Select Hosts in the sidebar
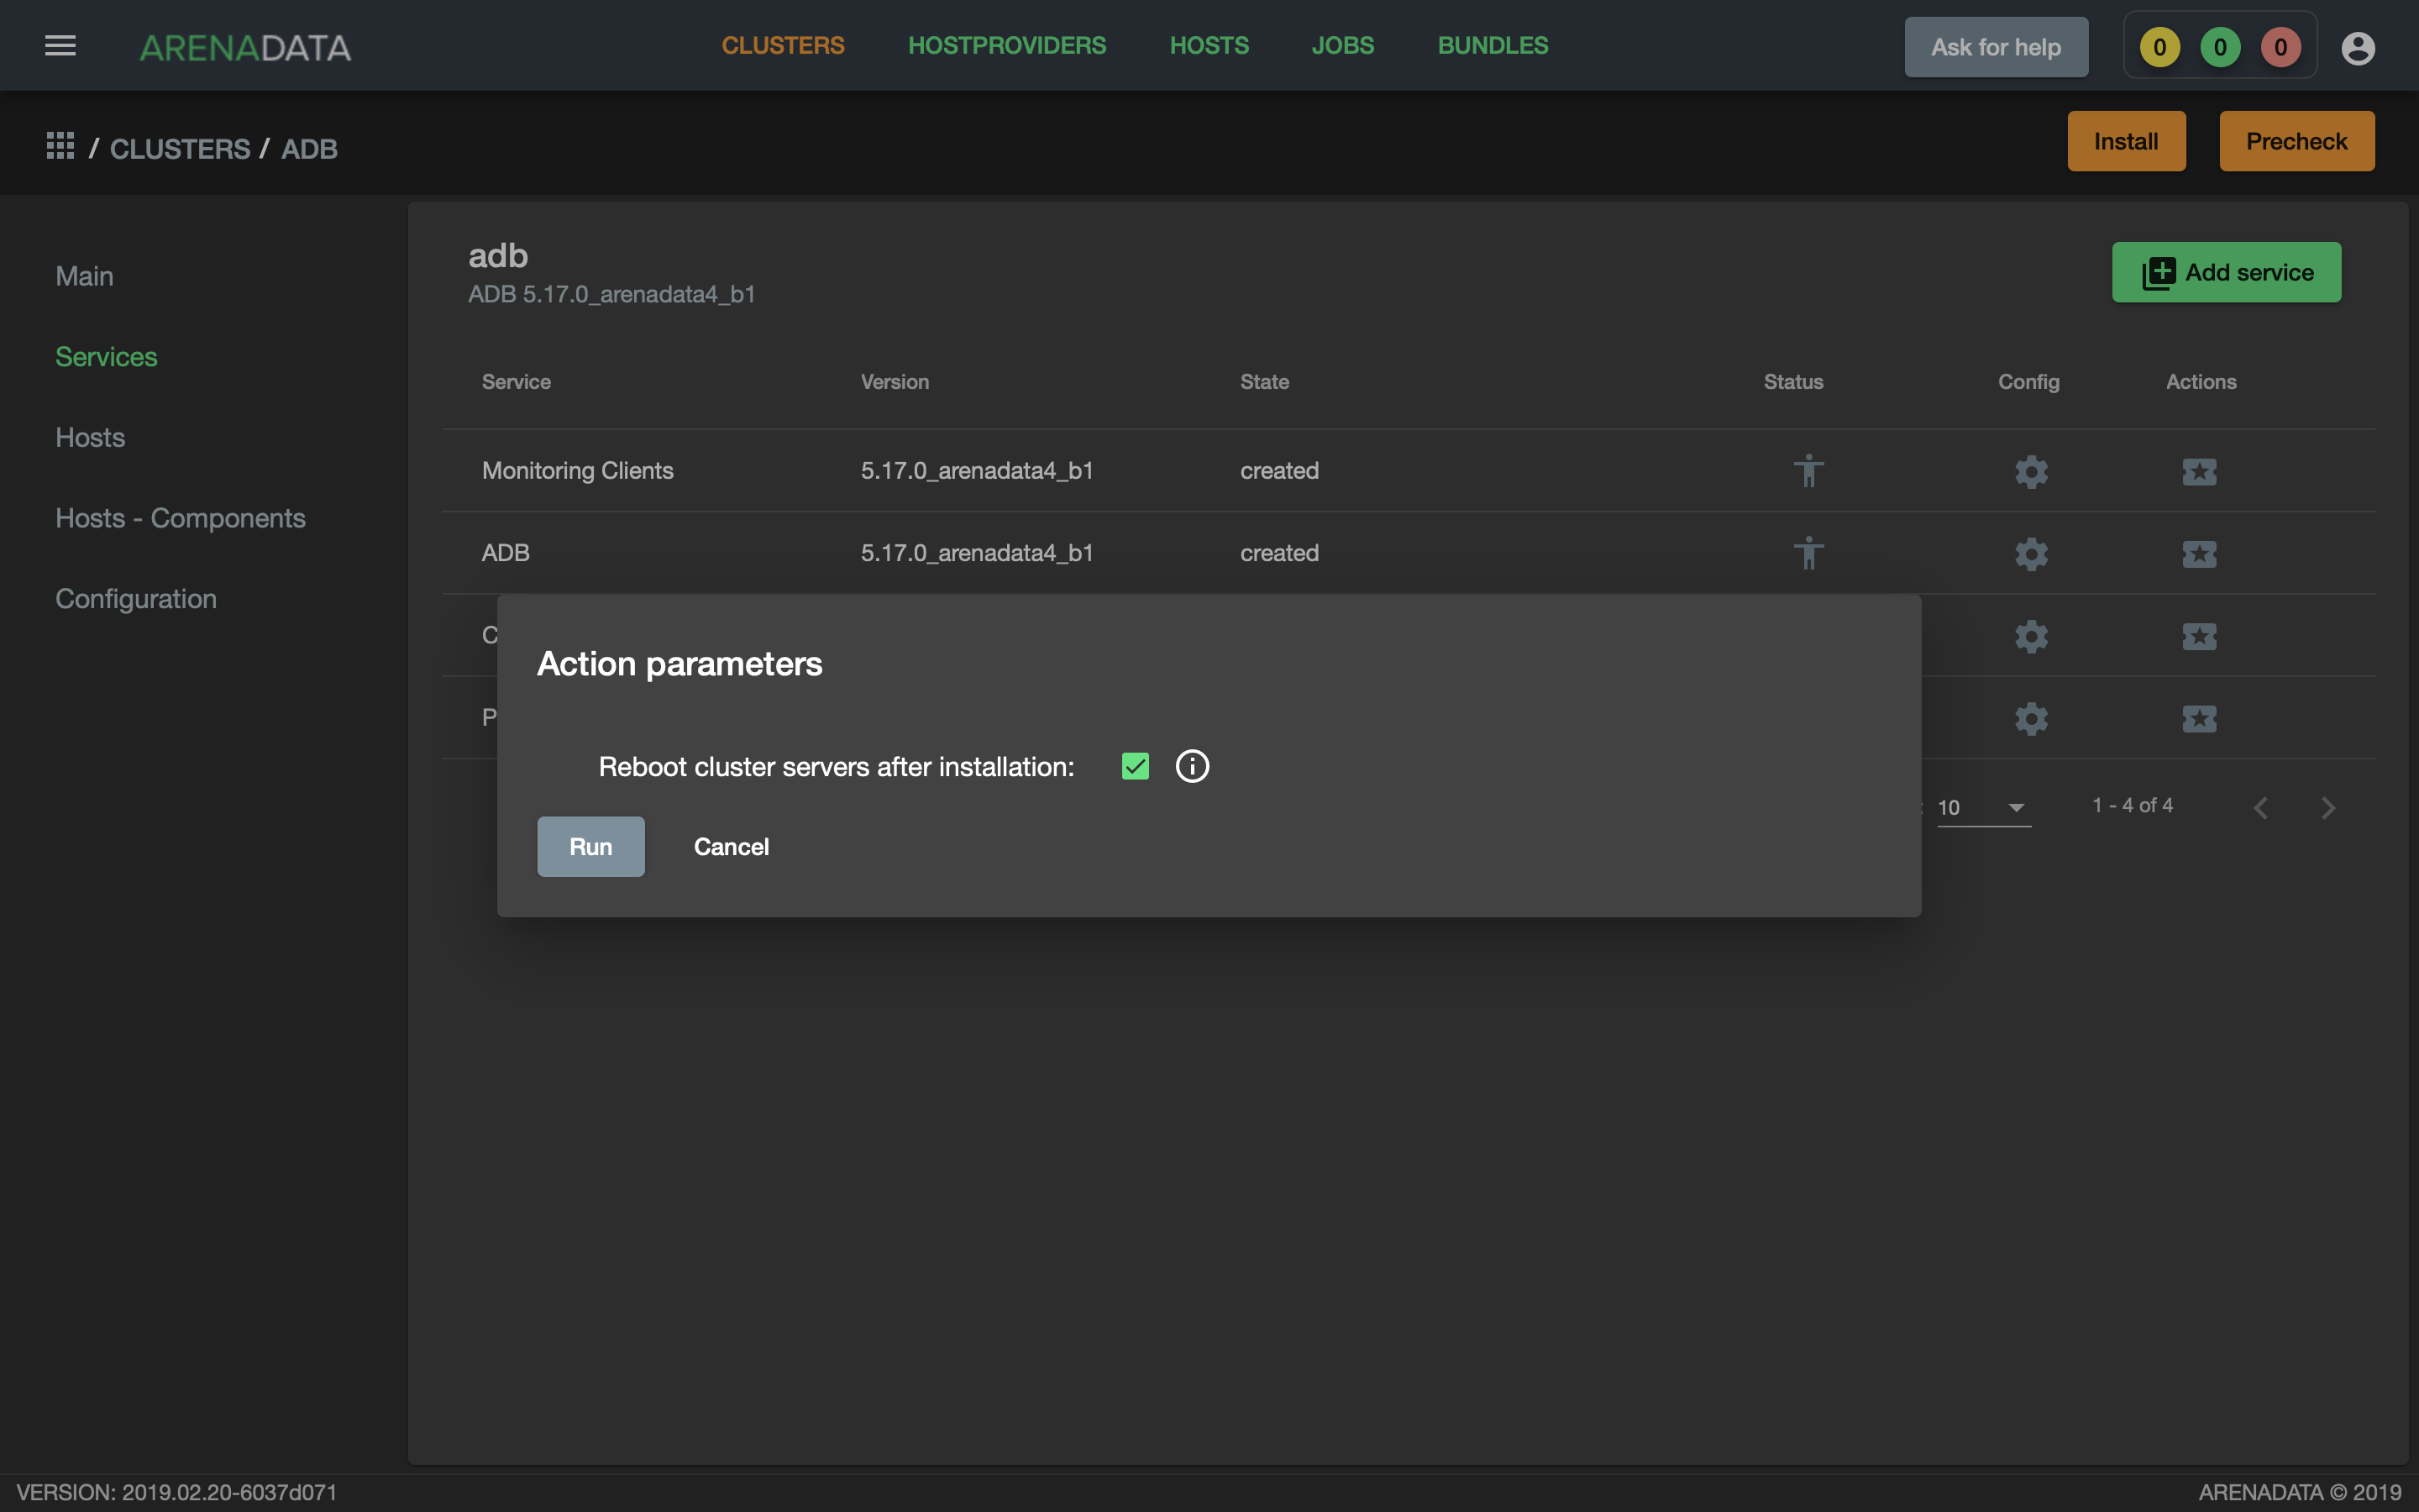Viewport: 2419px width, 1512px height. [x=90, y=437]
